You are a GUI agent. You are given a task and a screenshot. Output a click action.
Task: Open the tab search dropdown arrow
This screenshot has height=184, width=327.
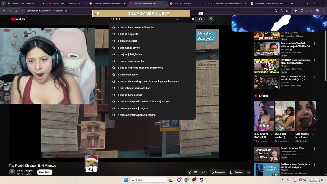[x=3, y=4]
